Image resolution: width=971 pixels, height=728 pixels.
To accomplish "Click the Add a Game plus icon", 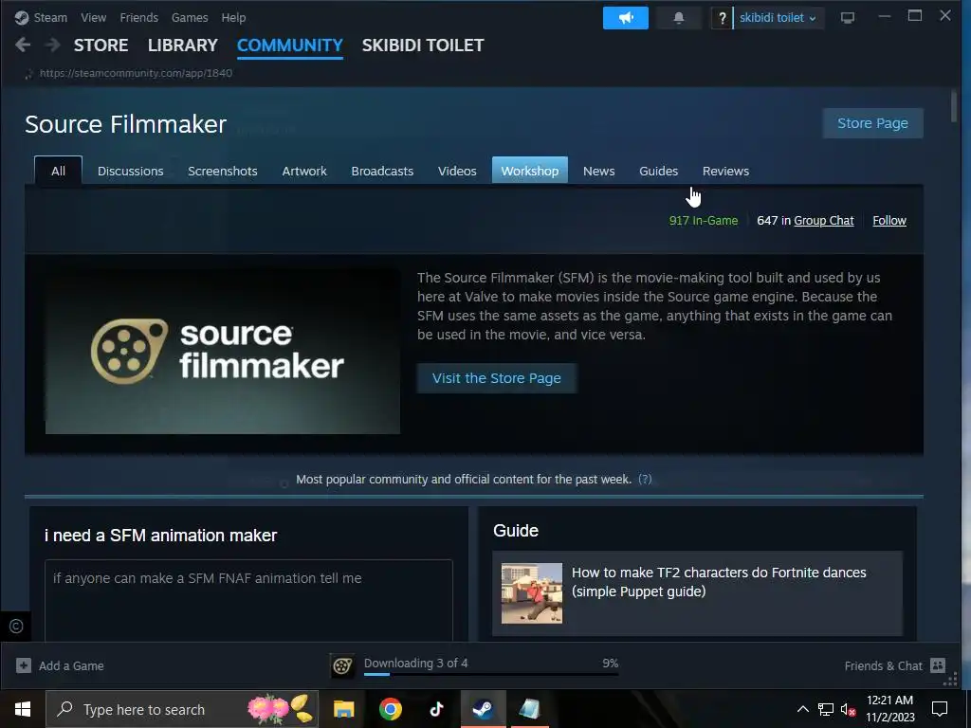I will click(x=24, y=665).
